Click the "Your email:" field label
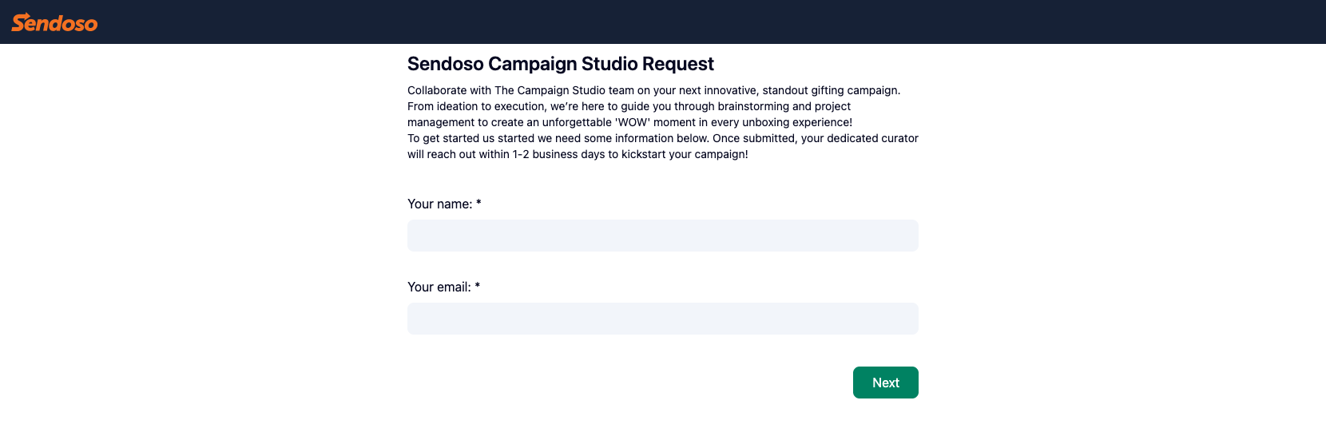This screenshot has height=448, width=1326. point(439,287)
